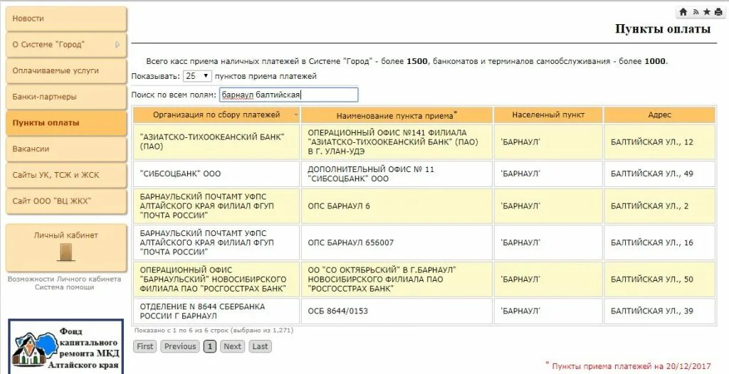This screenshot has height=374, width=729.
Task: Select the ОПС БАРНАУЛ 656007 cell
Action: 397,242
